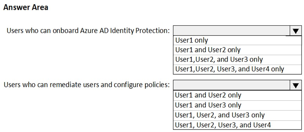Pick 'User1,User2, and User3 only' for onboarding
Image resolution: width=304 pixels, height=132 pixels.
point(237,60)
